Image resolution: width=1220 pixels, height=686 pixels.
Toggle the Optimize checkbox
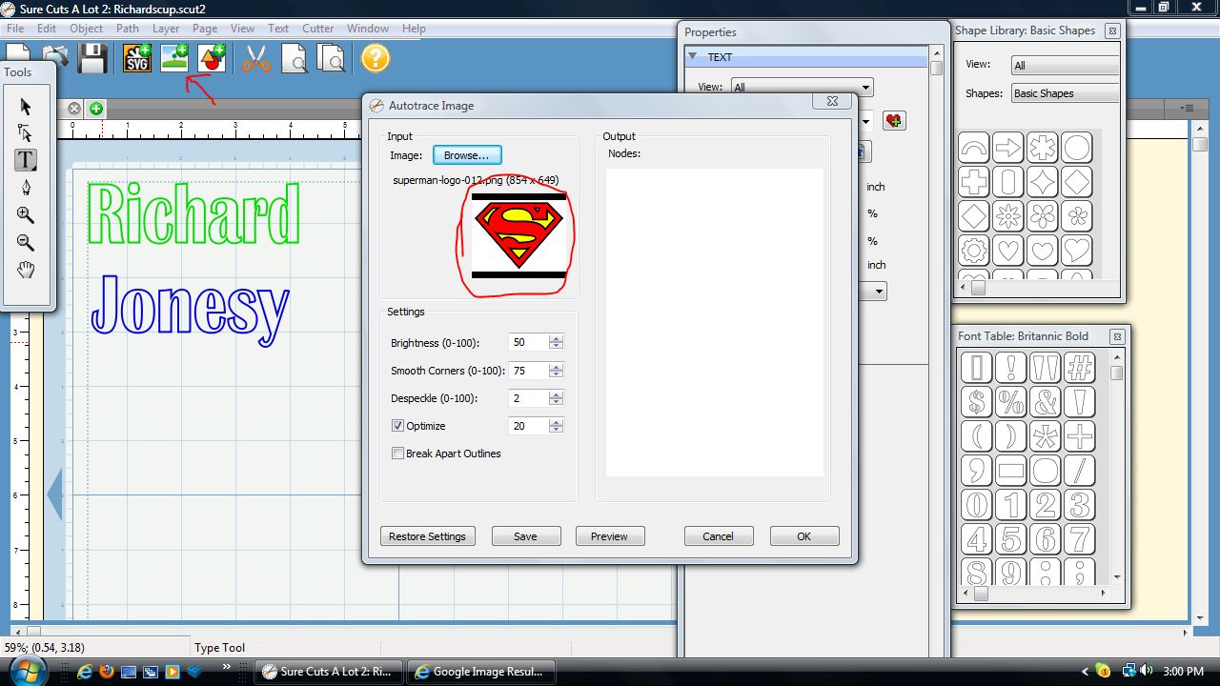(x=398, y=426)
